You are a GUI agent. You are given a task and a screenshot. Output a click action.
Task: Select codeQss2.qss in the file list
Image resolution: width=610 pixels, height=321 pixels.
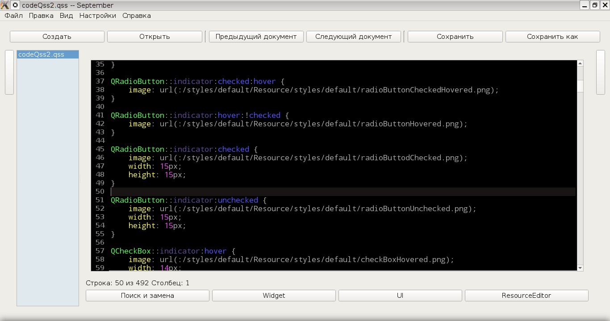[48, 54]
